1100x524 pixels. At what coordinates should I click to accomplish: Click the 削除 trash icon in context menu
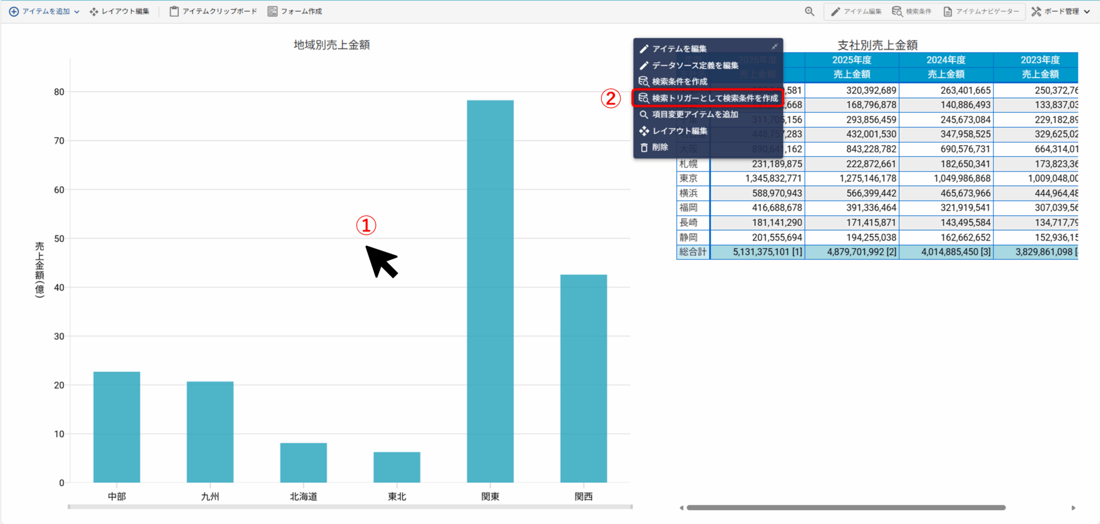point(644,147)
